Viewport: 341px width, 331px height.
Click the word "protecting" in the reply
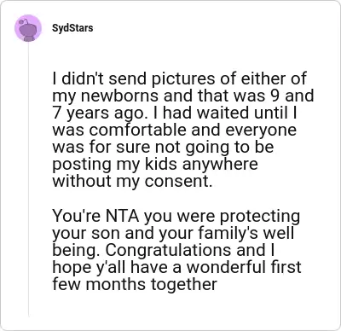pos(260,217)
